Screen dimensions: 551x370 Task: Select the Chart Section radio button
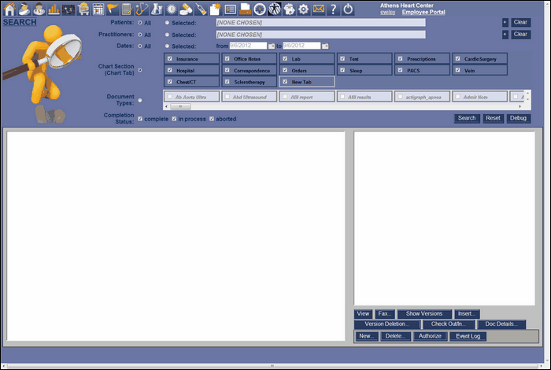[140, 70]
